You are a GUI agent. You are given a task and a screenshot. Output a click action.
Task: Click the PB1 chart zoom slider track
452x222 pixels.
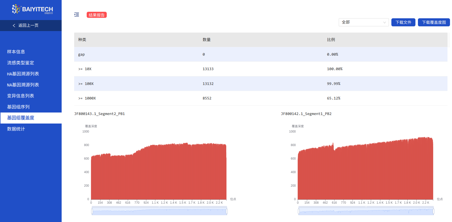coord(159,211)
